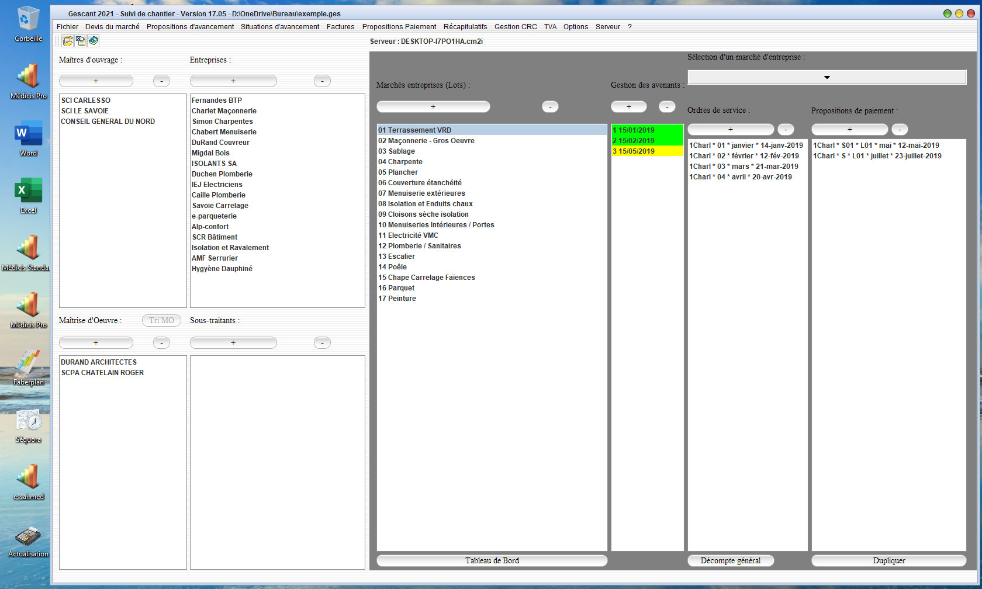Add a Sous-traitant with plus button
982x589 pixels.
233,342
